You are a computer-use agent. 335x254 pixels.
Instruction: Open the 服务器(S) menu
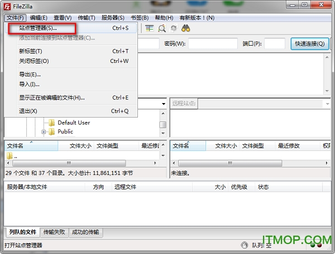pos(113,18)
